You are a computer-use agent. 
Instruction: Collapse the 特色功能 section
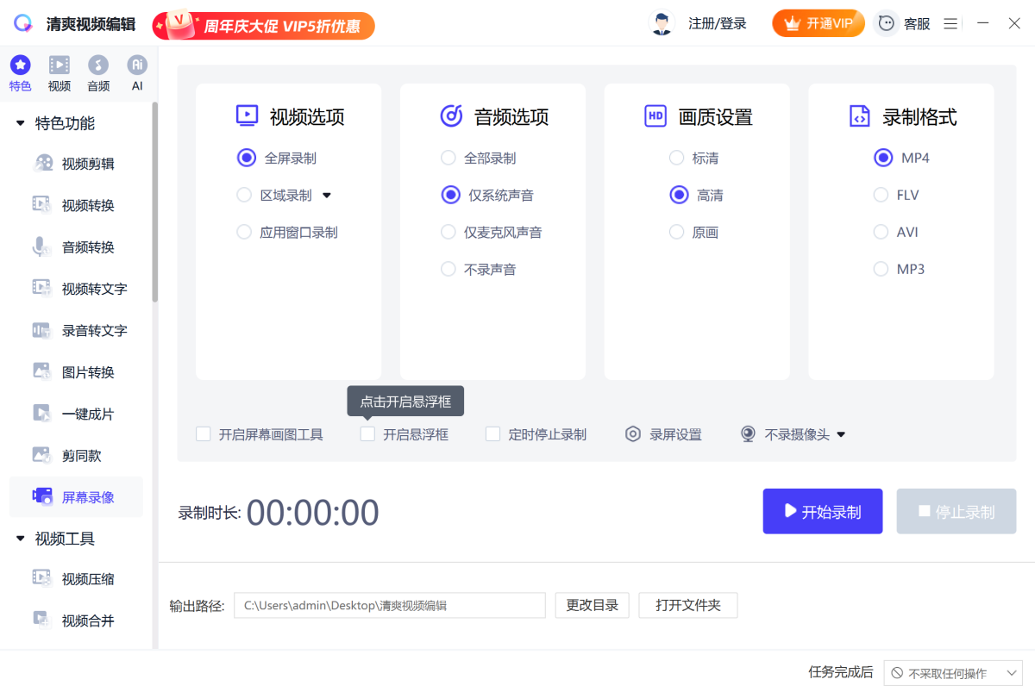coord(21,123)
